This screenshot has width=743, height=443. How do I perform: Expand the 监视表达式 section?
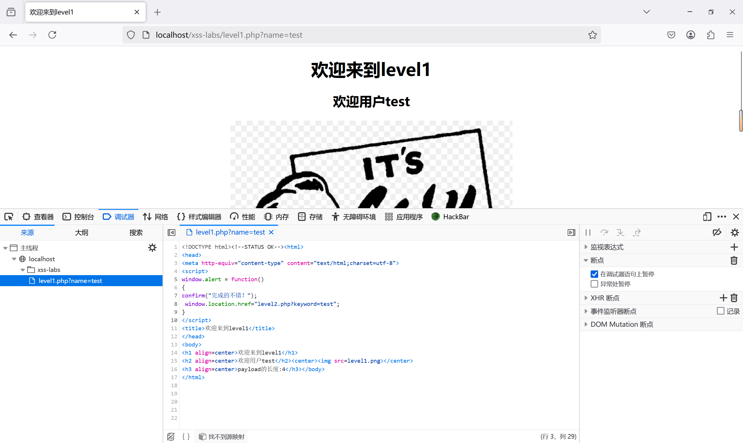[586, 247]
